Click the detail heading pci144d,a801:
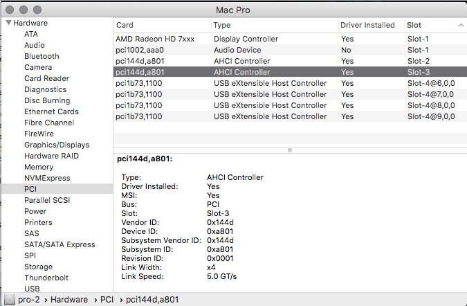Viewport: 467px width, 306px height. [x=145, y=159]
